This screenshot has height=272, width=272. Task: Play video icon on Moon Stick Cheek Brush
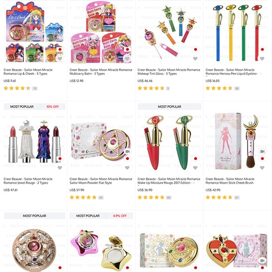point(262,151)
